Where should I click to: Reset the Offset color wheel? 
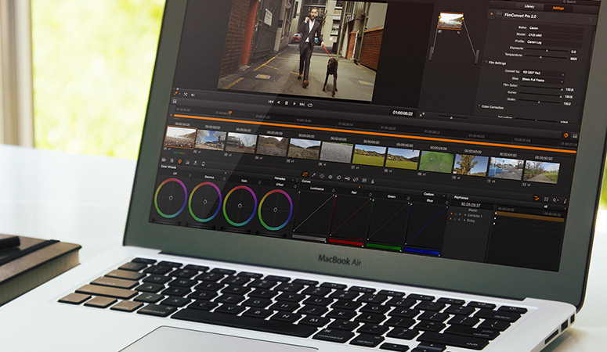295,186
